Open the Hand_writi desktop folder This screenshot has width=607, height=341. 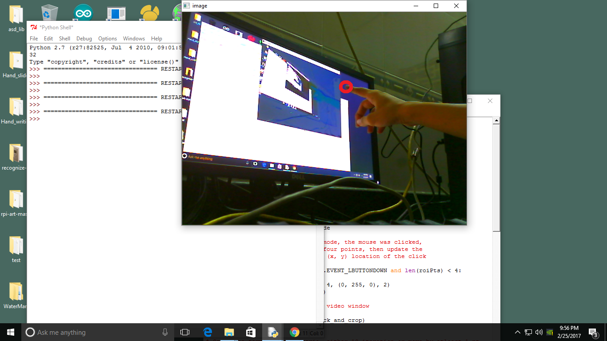[x=16, y=111]
